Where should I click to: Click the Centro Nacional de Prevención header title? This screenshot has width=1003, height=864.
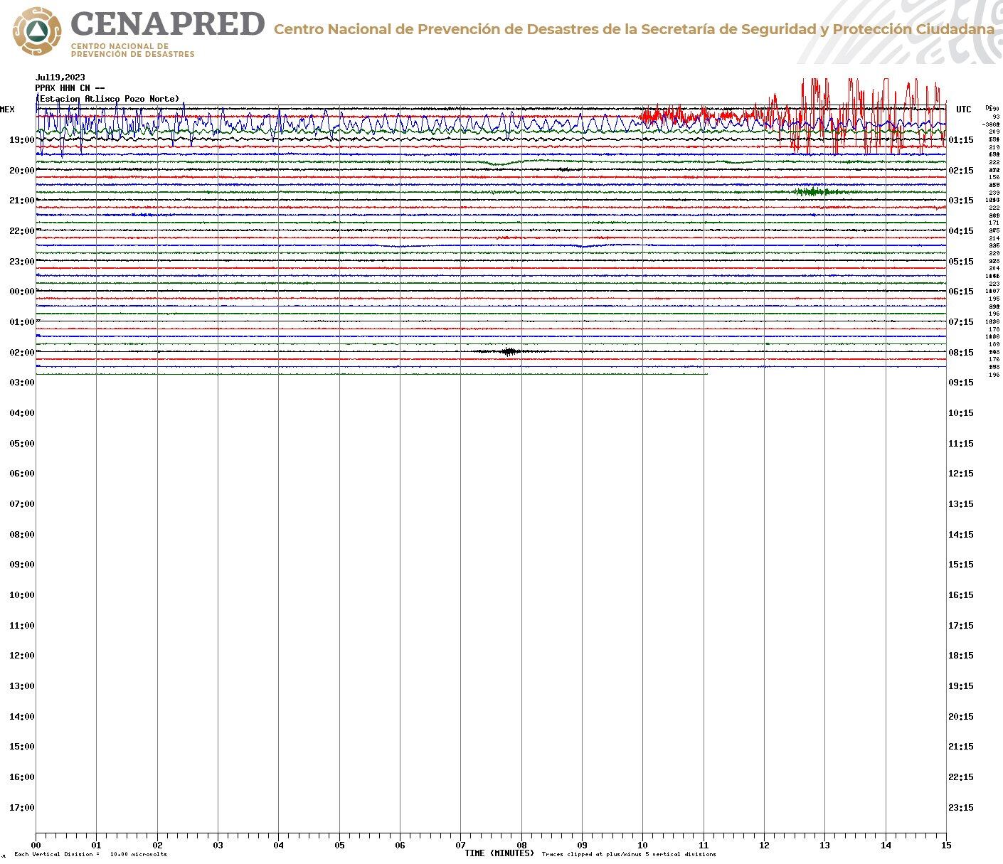[x=633, y=29]
